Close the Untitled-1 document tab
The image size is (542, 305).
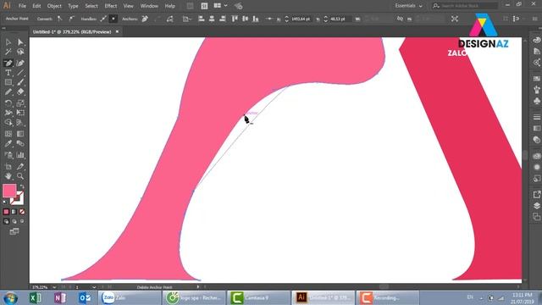click(117, 31)
